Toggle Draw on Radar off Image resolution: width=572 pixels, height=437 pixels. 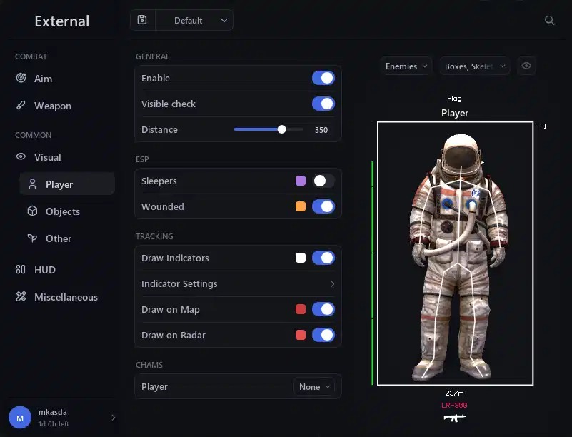coord(323,336)
